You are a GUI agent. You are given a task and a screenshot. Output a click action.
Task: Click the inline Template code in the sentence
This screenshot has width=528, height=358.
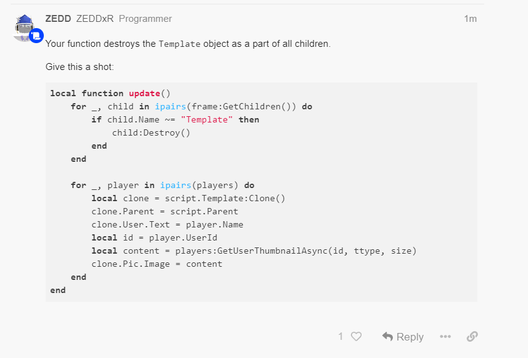point(180,44)
